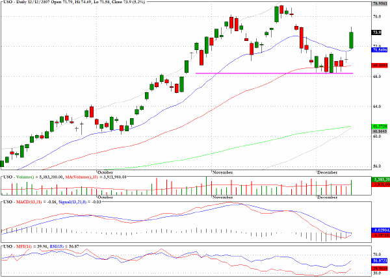Click October label under the price chart
The width and height of the screenshot is (390, 278).
[105, 172]
